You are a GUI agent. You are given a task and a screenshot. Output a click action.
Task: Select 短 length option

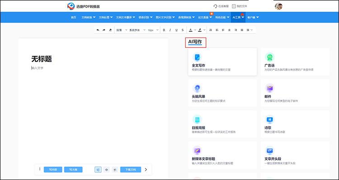click(x=98, y=170)
